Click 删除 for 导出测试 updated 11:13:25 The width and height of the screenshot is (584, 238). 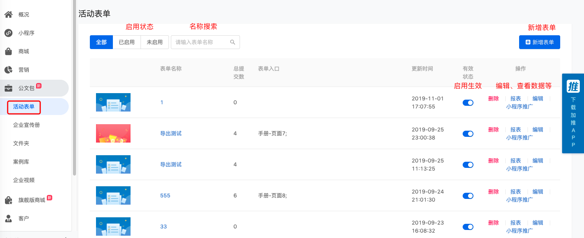[x=493, y=161]
